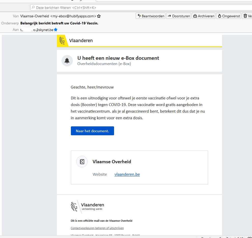This screenshot has height=238, width=252.
Task: Delete the message with the trash button
Action: [247, 16]
